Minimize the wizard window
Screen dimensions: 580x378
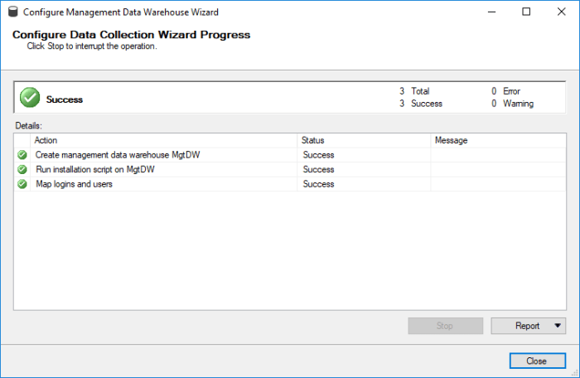coord(488,12)
